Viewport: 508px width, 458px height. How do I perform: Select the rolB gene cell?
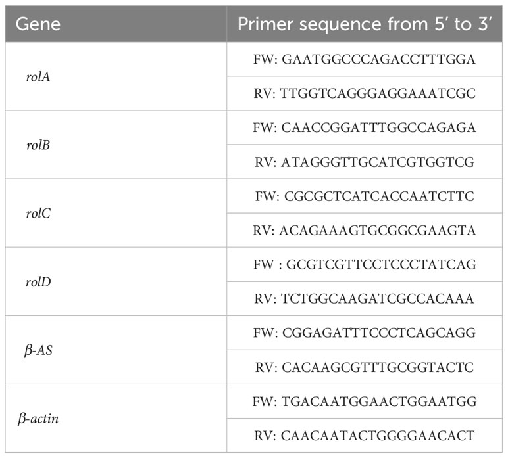(116, 145)
